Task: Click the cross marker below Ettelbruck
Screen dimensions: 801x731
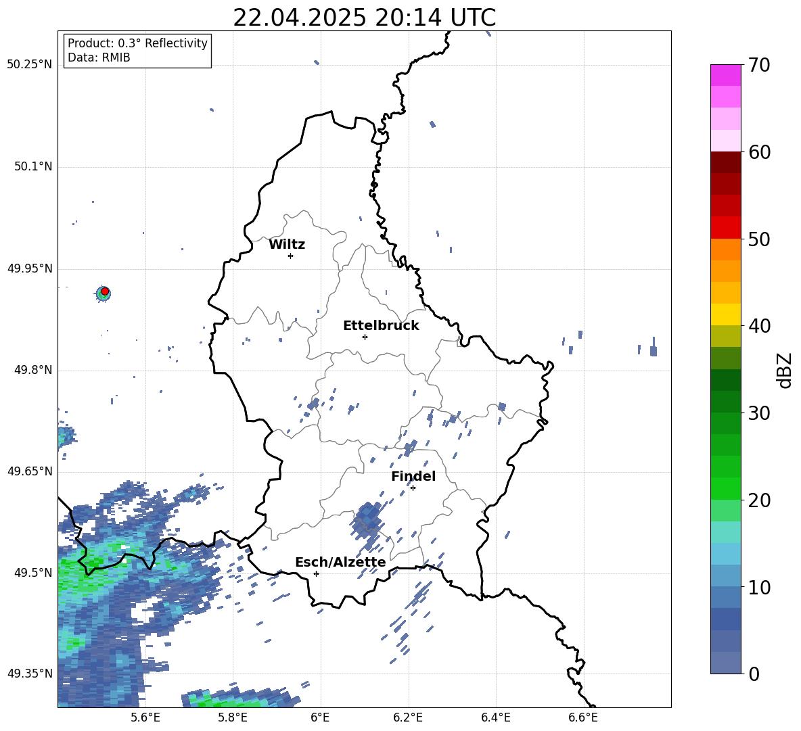Action: (x=365, y=337)
